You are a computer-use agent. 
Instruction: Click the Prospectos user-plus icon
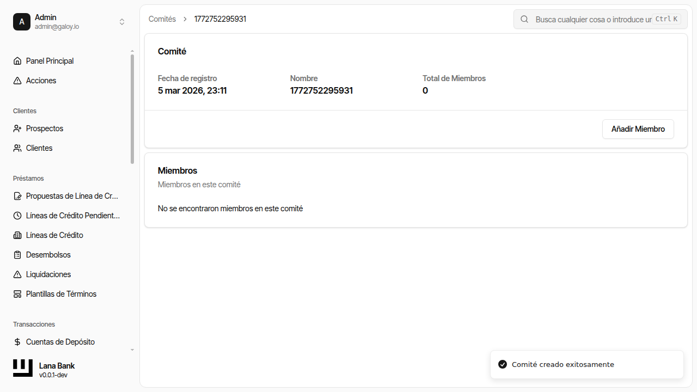pos(17,128)
